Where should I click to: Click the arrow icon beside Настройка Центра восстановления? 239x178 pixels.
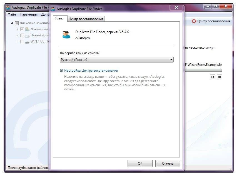click(61, 70)
